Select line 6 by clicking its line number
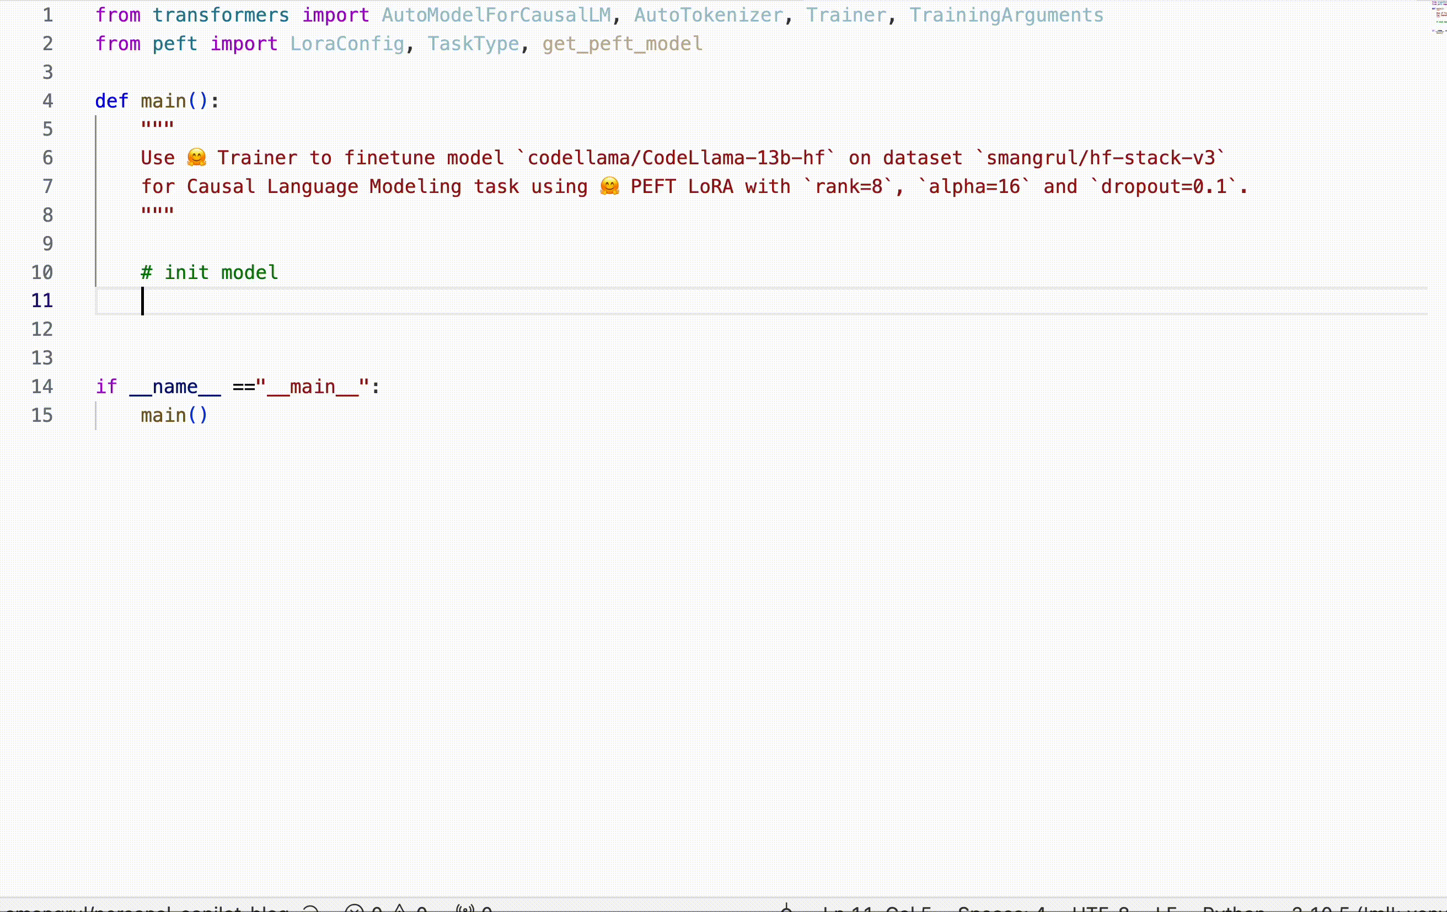The width and height of the screenshot is (1447, 912). pos(47,157)
